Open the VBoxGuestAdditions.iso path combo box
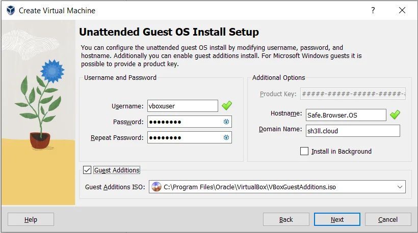 coord(277,187)
